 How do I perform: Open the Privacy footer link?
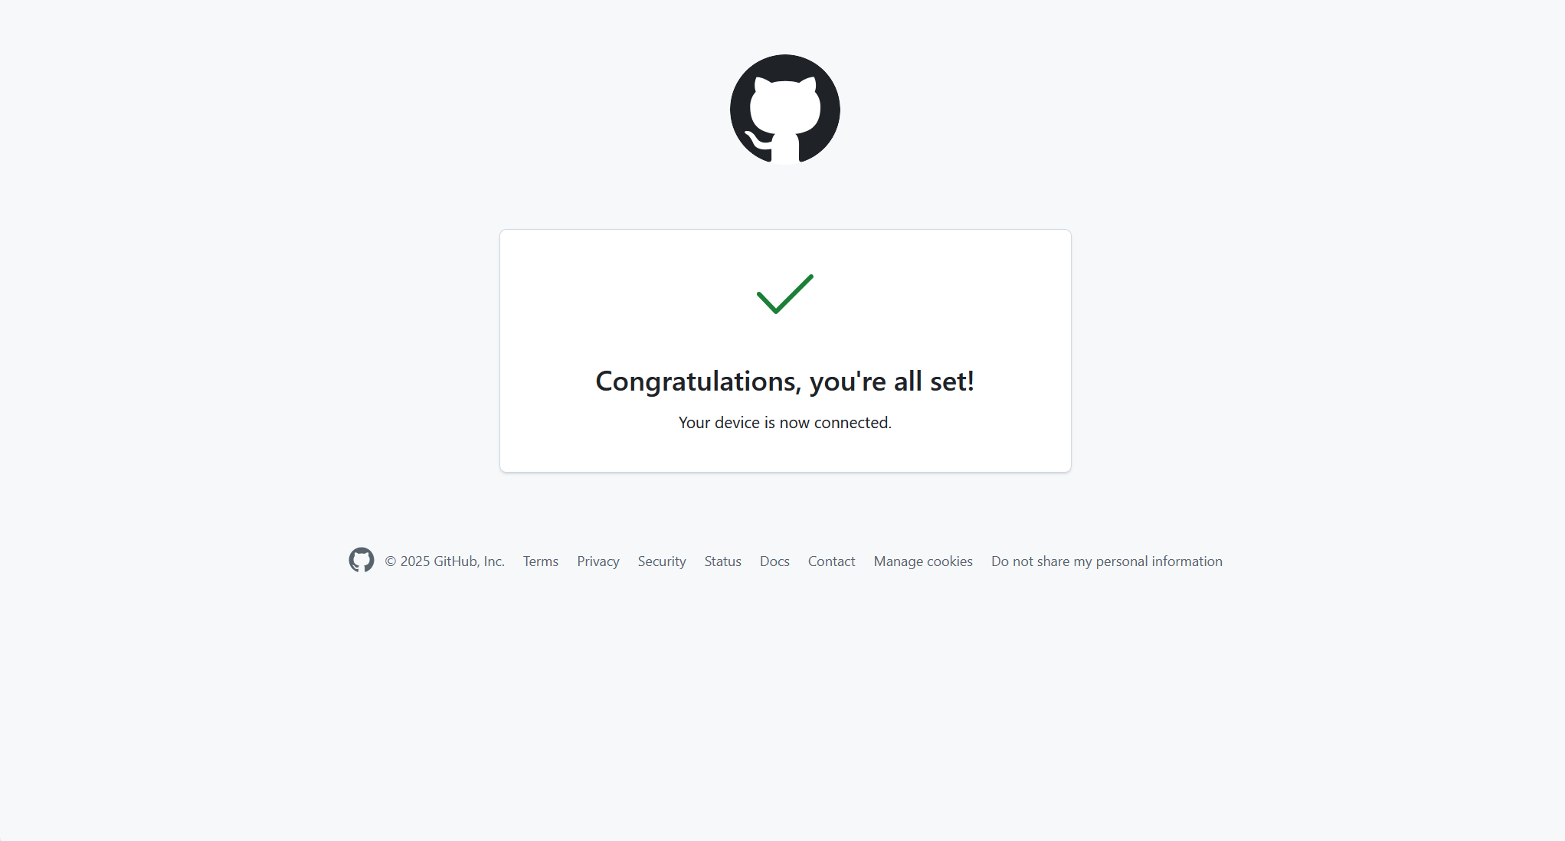click(598, 561)
